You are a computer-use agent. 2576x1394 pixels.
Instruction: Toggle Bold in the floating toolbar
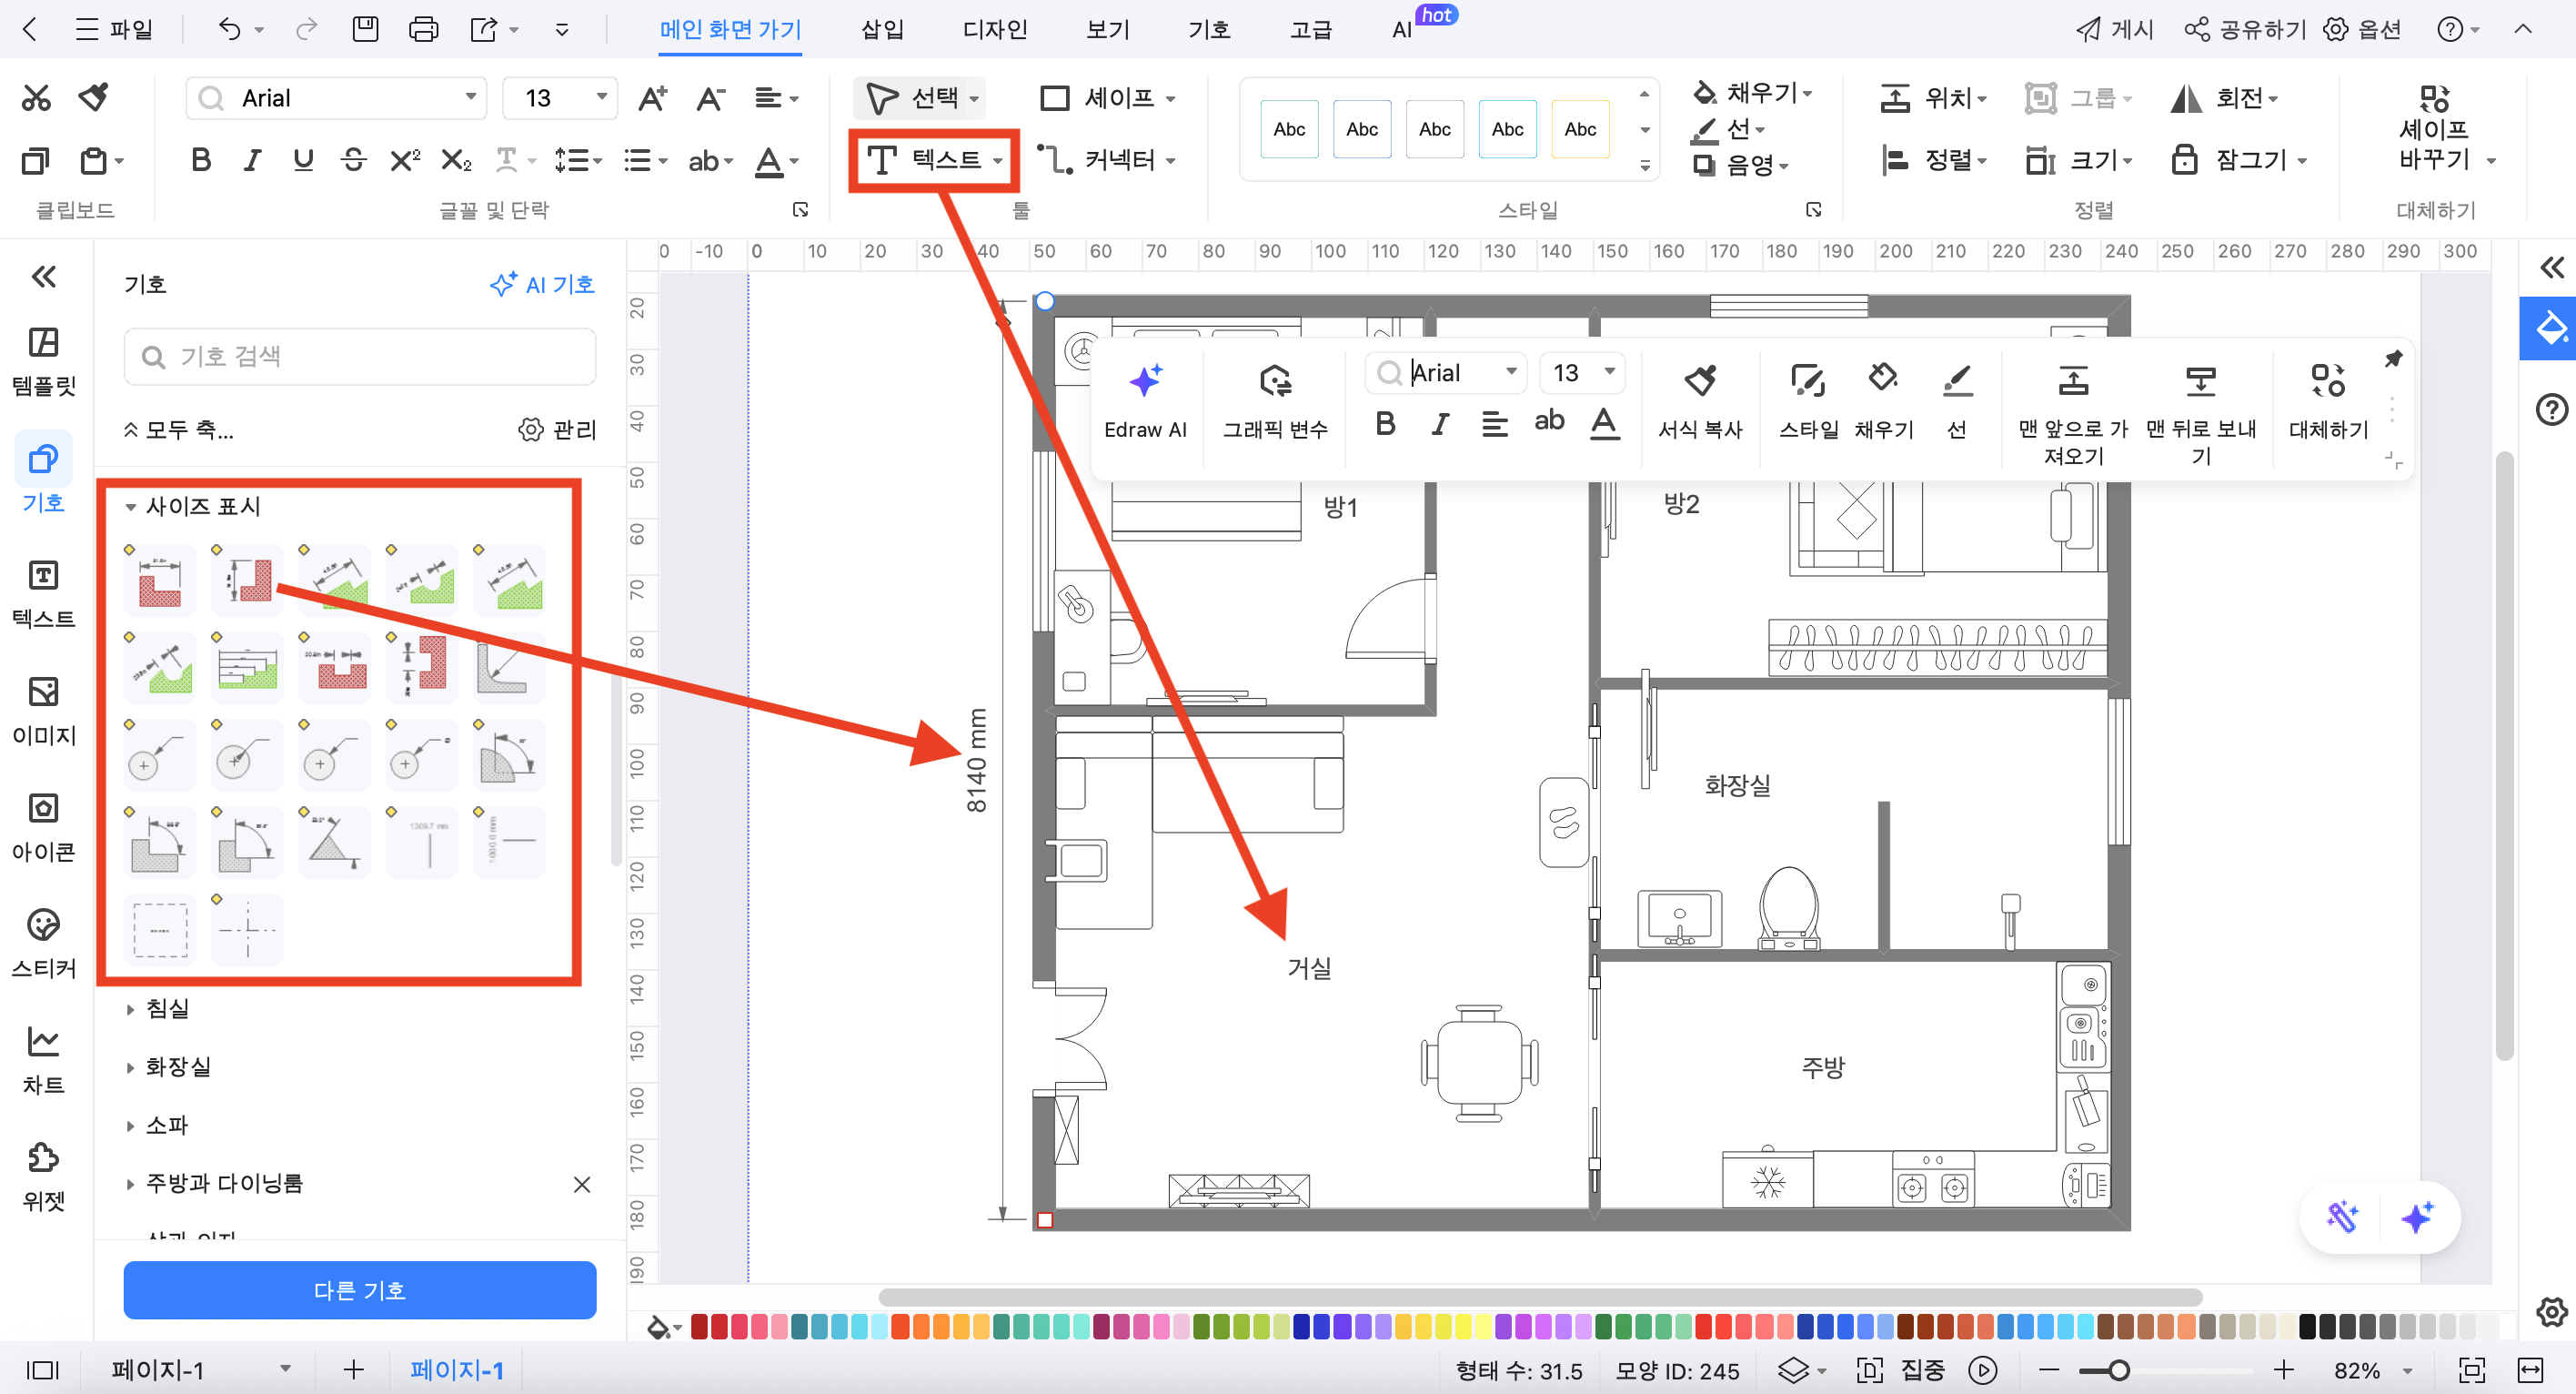coord(1385,424)
